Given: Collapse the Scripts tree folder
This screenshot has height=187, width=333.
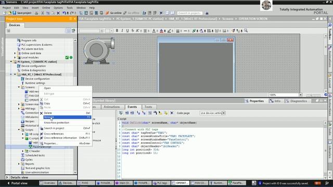Looking at the screenshot, I should click(x=19, y=130).
